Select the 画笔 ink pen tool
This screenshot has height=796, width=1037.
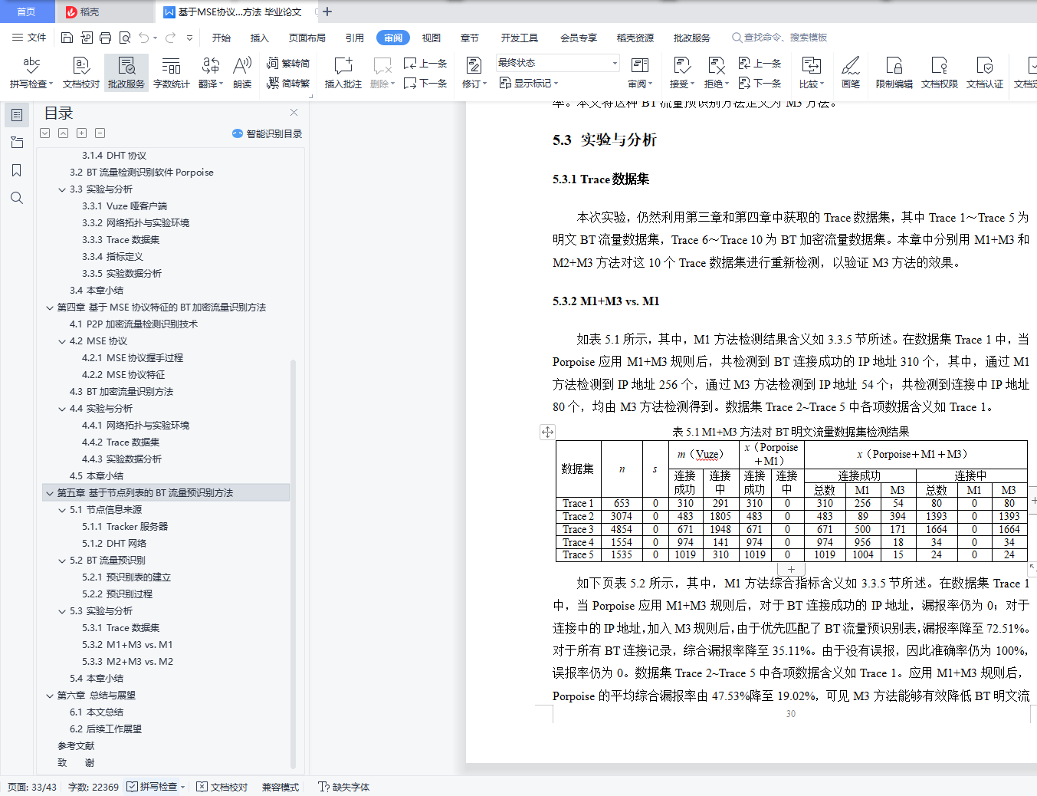tap(850, 73)
